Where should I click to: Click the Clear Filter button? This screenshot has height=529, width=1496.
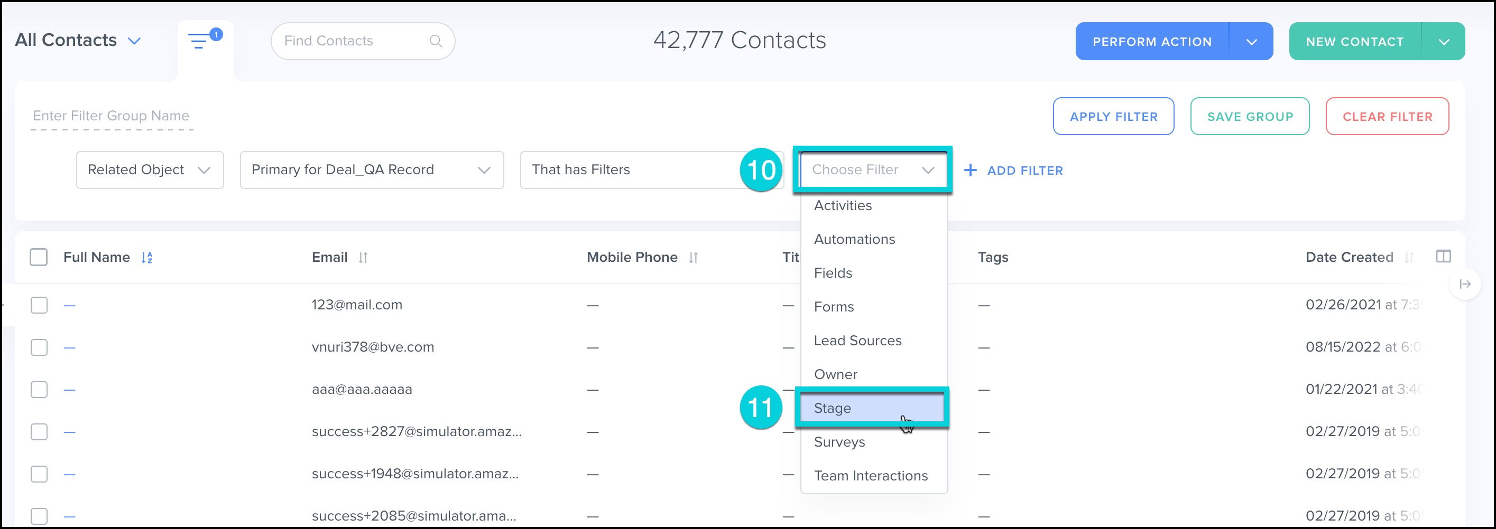click(1387, 117)
